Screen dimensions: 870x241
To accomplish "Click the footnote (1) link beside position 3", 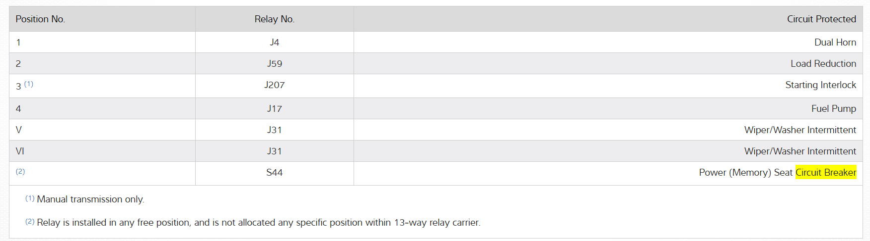I will (29, 84).
